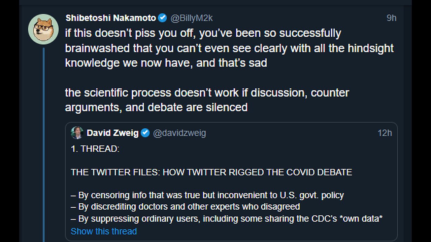431x242 pixels.
Task: Click the tweet text about being brainwashed
Action: (229, 48)
